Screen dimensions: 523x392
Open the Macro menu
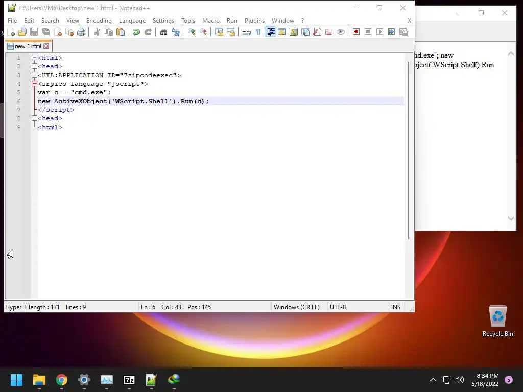click(211, 20)
